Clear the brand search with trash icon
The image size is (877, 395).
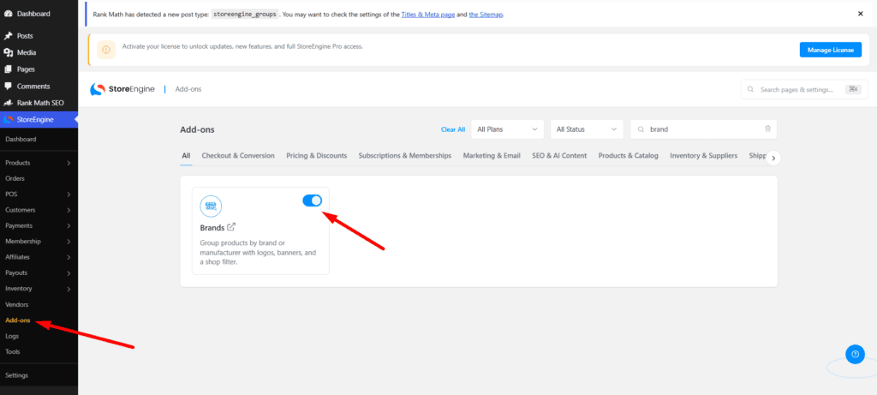[767, 129]
